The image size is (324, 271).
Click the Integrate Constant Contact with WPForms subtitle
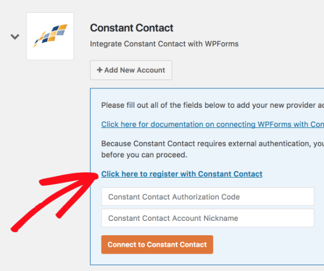[164, 44]
